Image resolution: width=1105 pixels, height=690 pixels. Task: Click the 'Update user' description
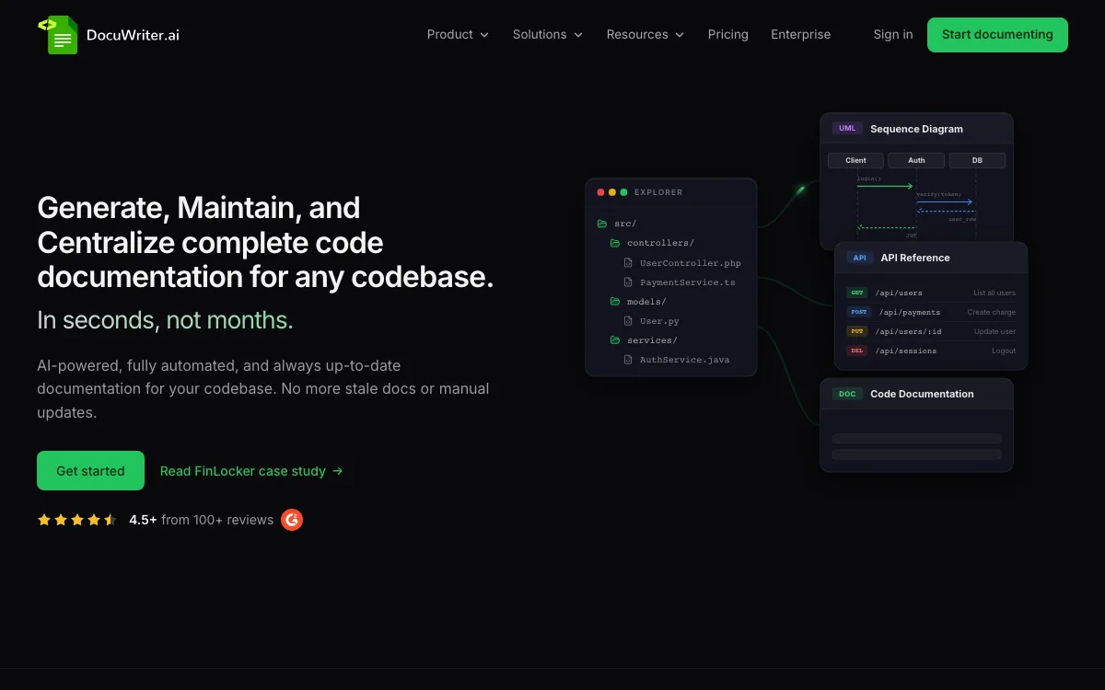coord(995,331)
